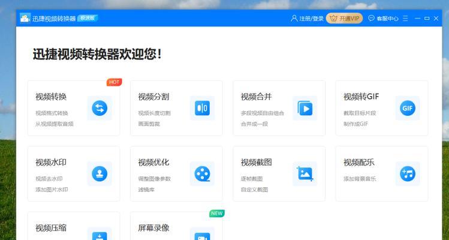Click the 合并成一段 description text

point(254,124)
